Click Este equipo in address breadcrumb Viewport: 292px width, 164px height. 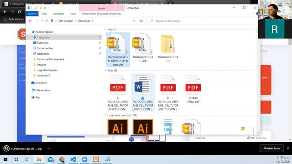(66, 21)
